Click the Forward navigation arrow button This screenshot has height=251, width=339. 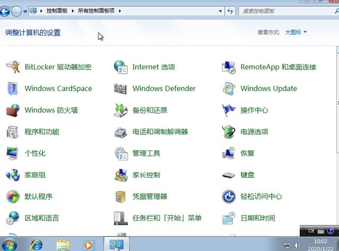pos(16,11)
